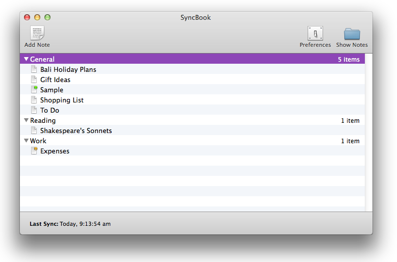Click the Shopping List note icon
Screen dimensions: 397x262
(x=34, y=99)
